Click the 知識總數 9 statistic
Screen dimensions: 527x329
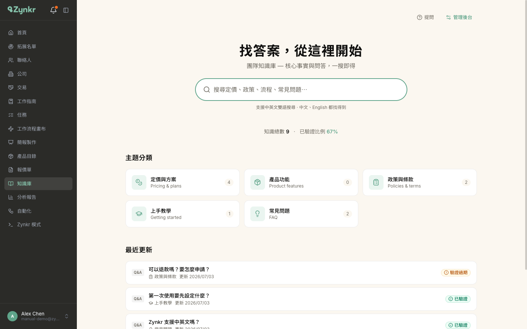(x=277, y=132)
